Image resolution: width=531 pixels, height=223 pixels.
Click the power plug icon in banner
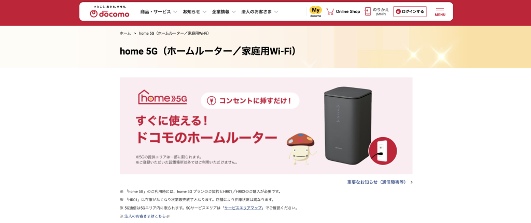click(212, 101)
